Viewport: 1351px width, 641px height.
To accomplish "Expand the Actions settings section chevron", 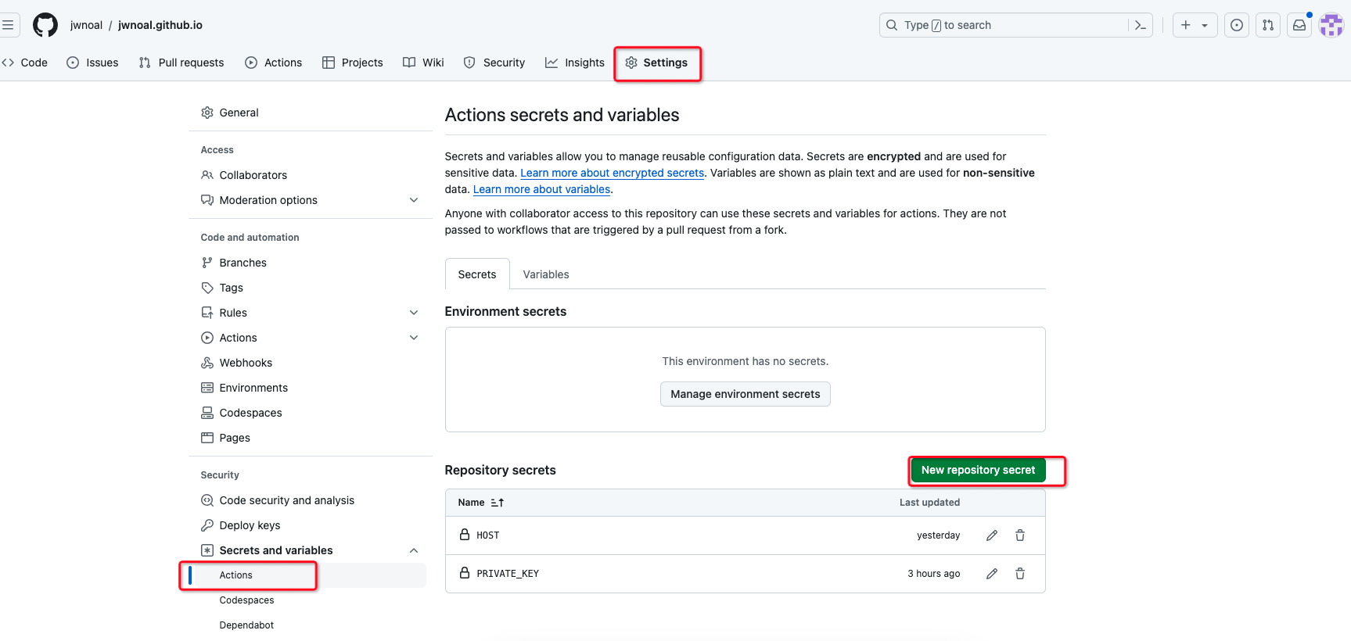I will pos(414,338).
